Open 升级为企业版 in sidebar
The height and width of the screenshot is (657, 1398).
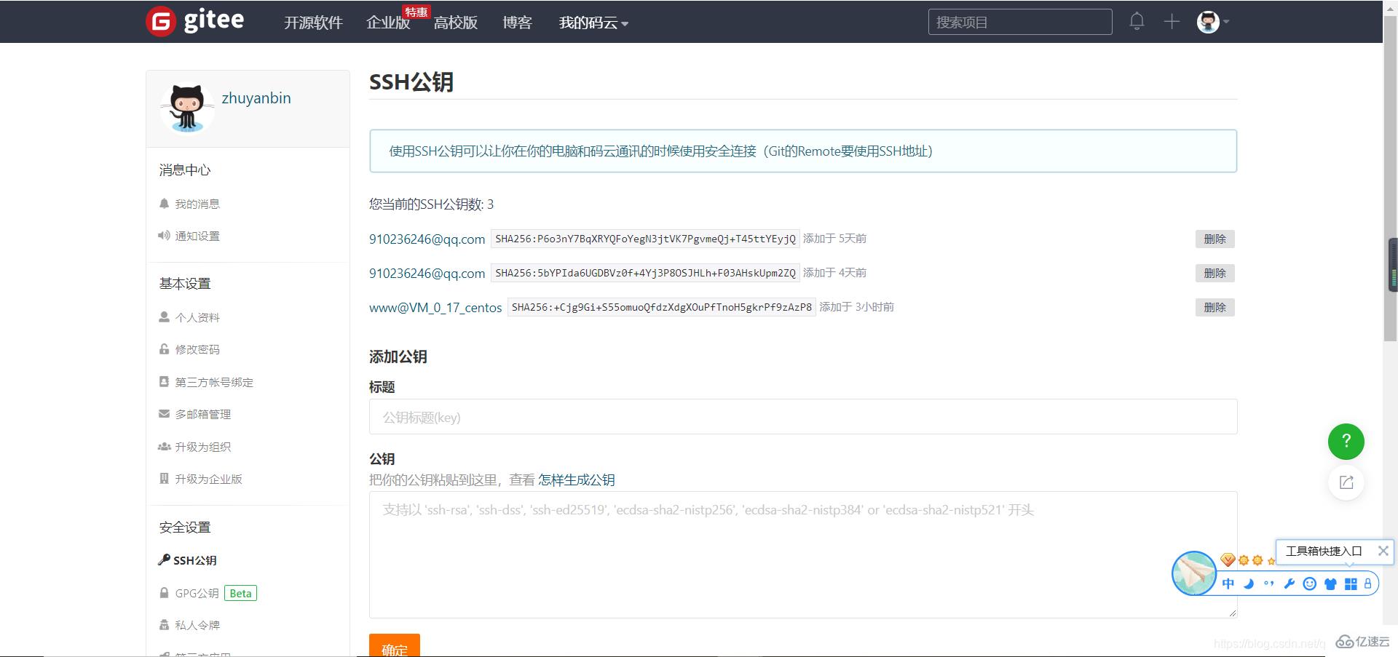[200, 479]
